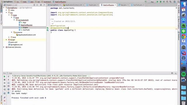This screenshot has width=187, height=105.
Task: Expand the .idea folder
Action: pos(6,10)
